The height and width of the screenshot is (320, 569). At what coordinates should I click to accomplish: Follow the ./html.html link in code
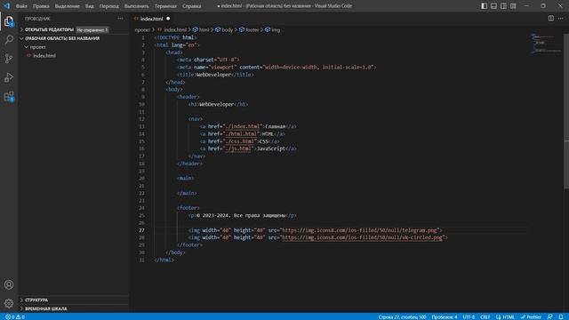[x=241, y=134]
